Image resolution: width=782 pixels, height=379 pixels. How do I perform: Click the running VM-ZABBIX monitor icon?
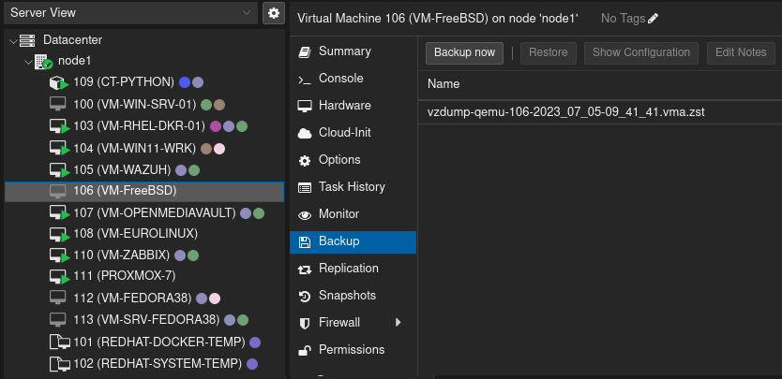click(x=58, y=255)
